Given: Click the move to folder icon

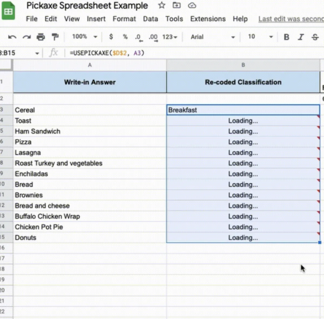Looking at the screenshot, I should pyautogui.click(x=177, y=5).
